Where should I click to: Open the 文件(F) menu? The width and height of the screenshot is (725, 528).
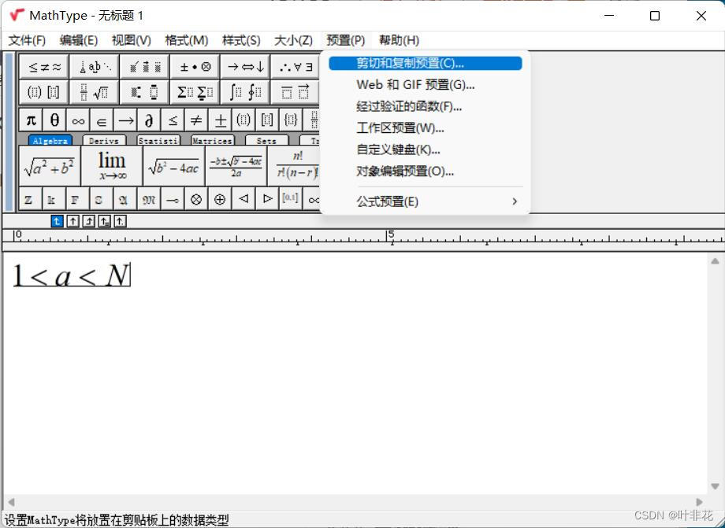(27, 41)
